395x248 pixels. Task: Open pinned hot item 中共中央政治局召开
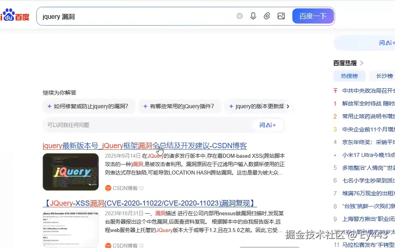(x=368, y=91)
